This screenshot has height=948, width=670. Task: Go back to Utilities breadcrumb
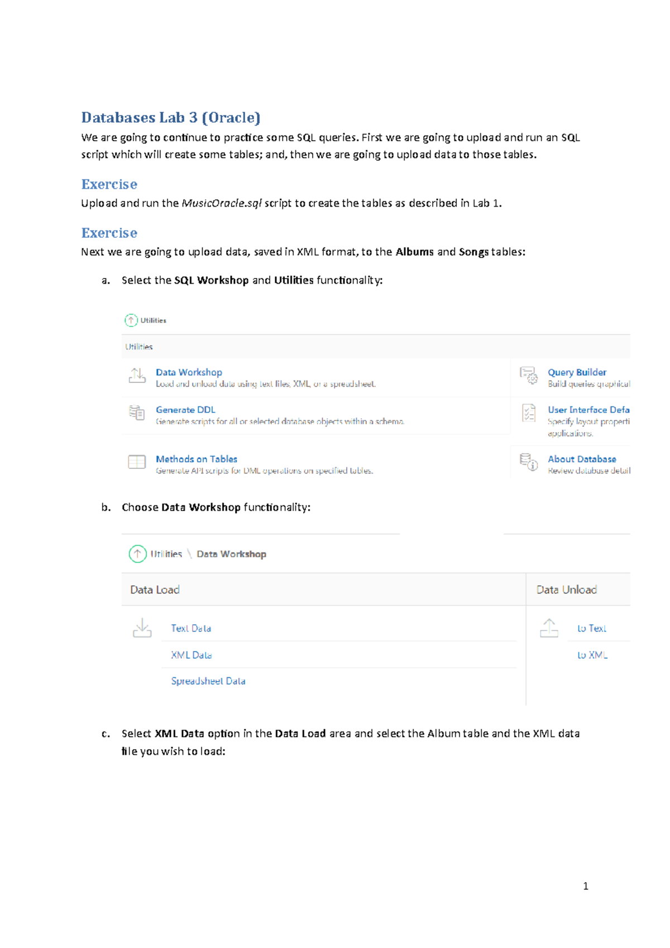(166, 554)
